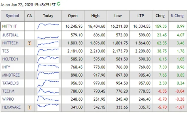Click the NIFTY IT intraday chart
This screenshot has width=187, height=113.
48,26
